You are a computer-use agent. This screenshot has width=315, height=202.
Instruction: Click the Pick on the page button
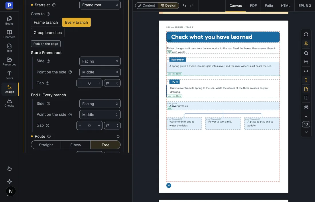point(46,44)
